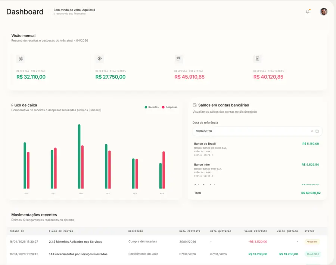Click the tall green January receitas bar
The width and height of the screenshot is (336, 265).
pyautogui.click(x=79, y=156)
